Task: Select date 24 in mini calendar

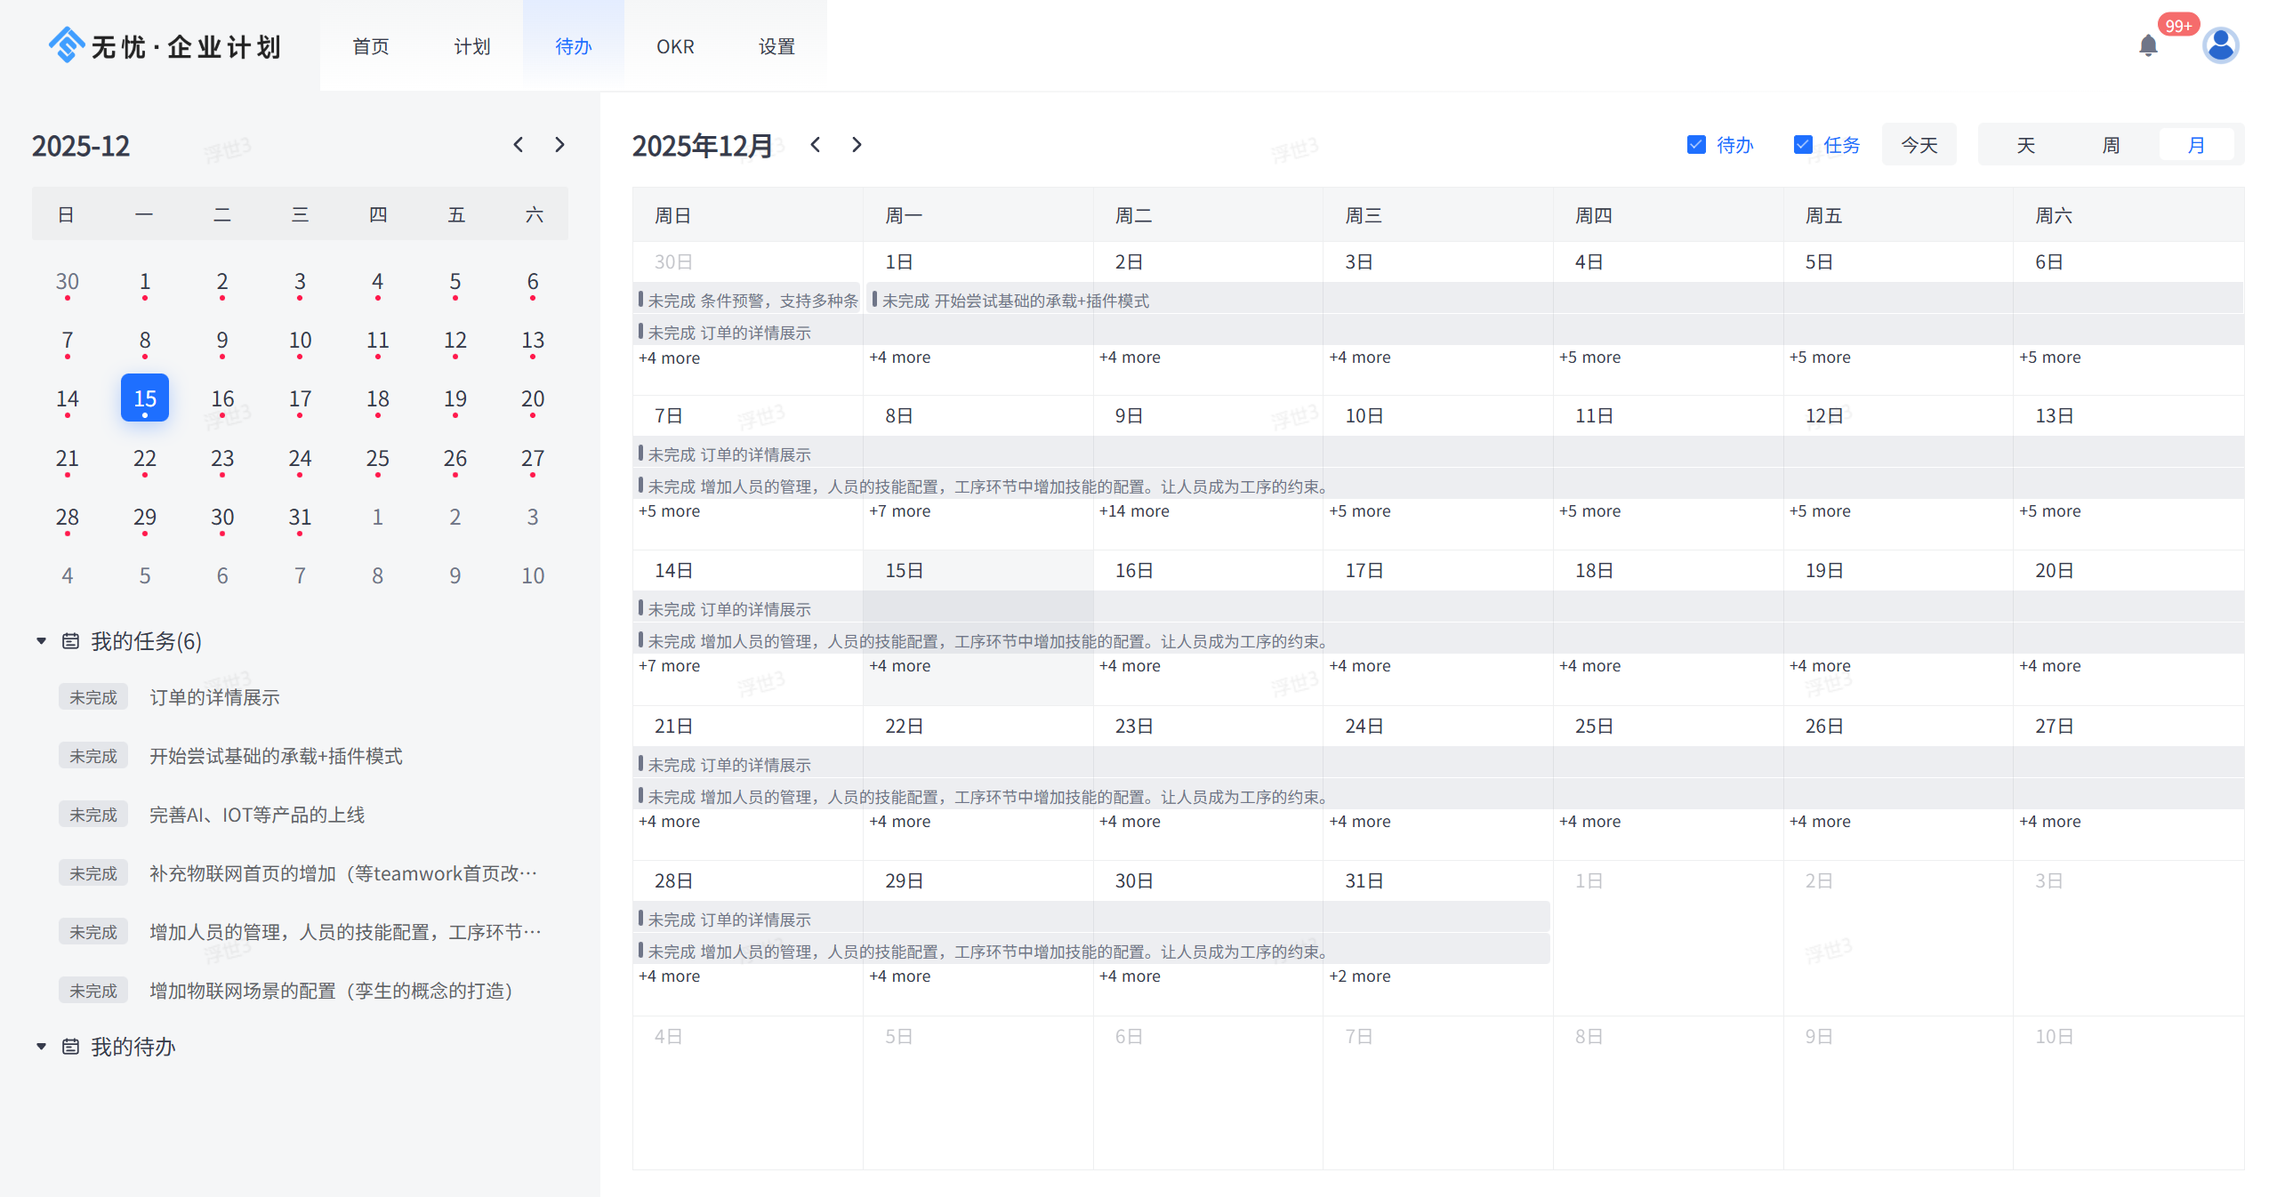Action: coord(300,459)
